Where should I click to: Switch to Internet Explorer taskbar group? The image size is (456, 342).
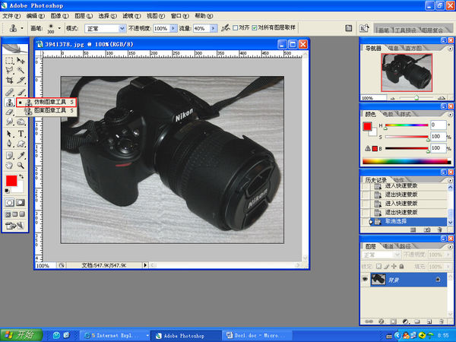coord(115,335)
